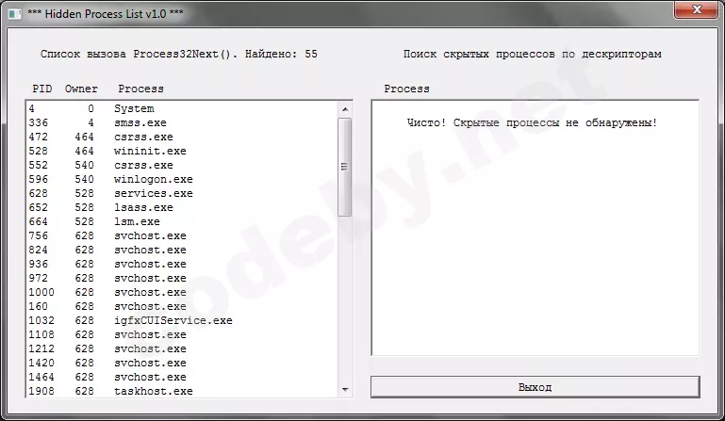Viewport: 725px width, 421px height.
Task: Select the services.exe row
Action: 183,193
